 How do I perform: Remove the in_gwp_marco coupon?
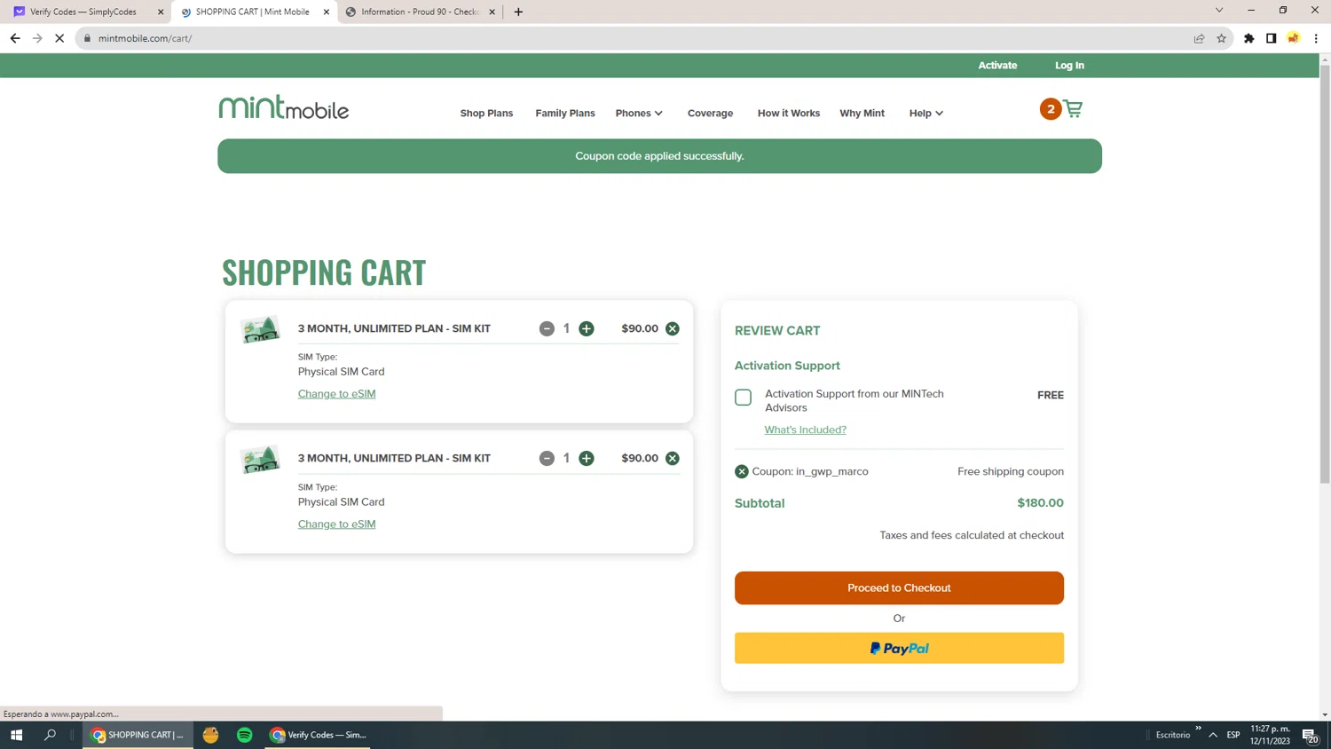[742, 471]
